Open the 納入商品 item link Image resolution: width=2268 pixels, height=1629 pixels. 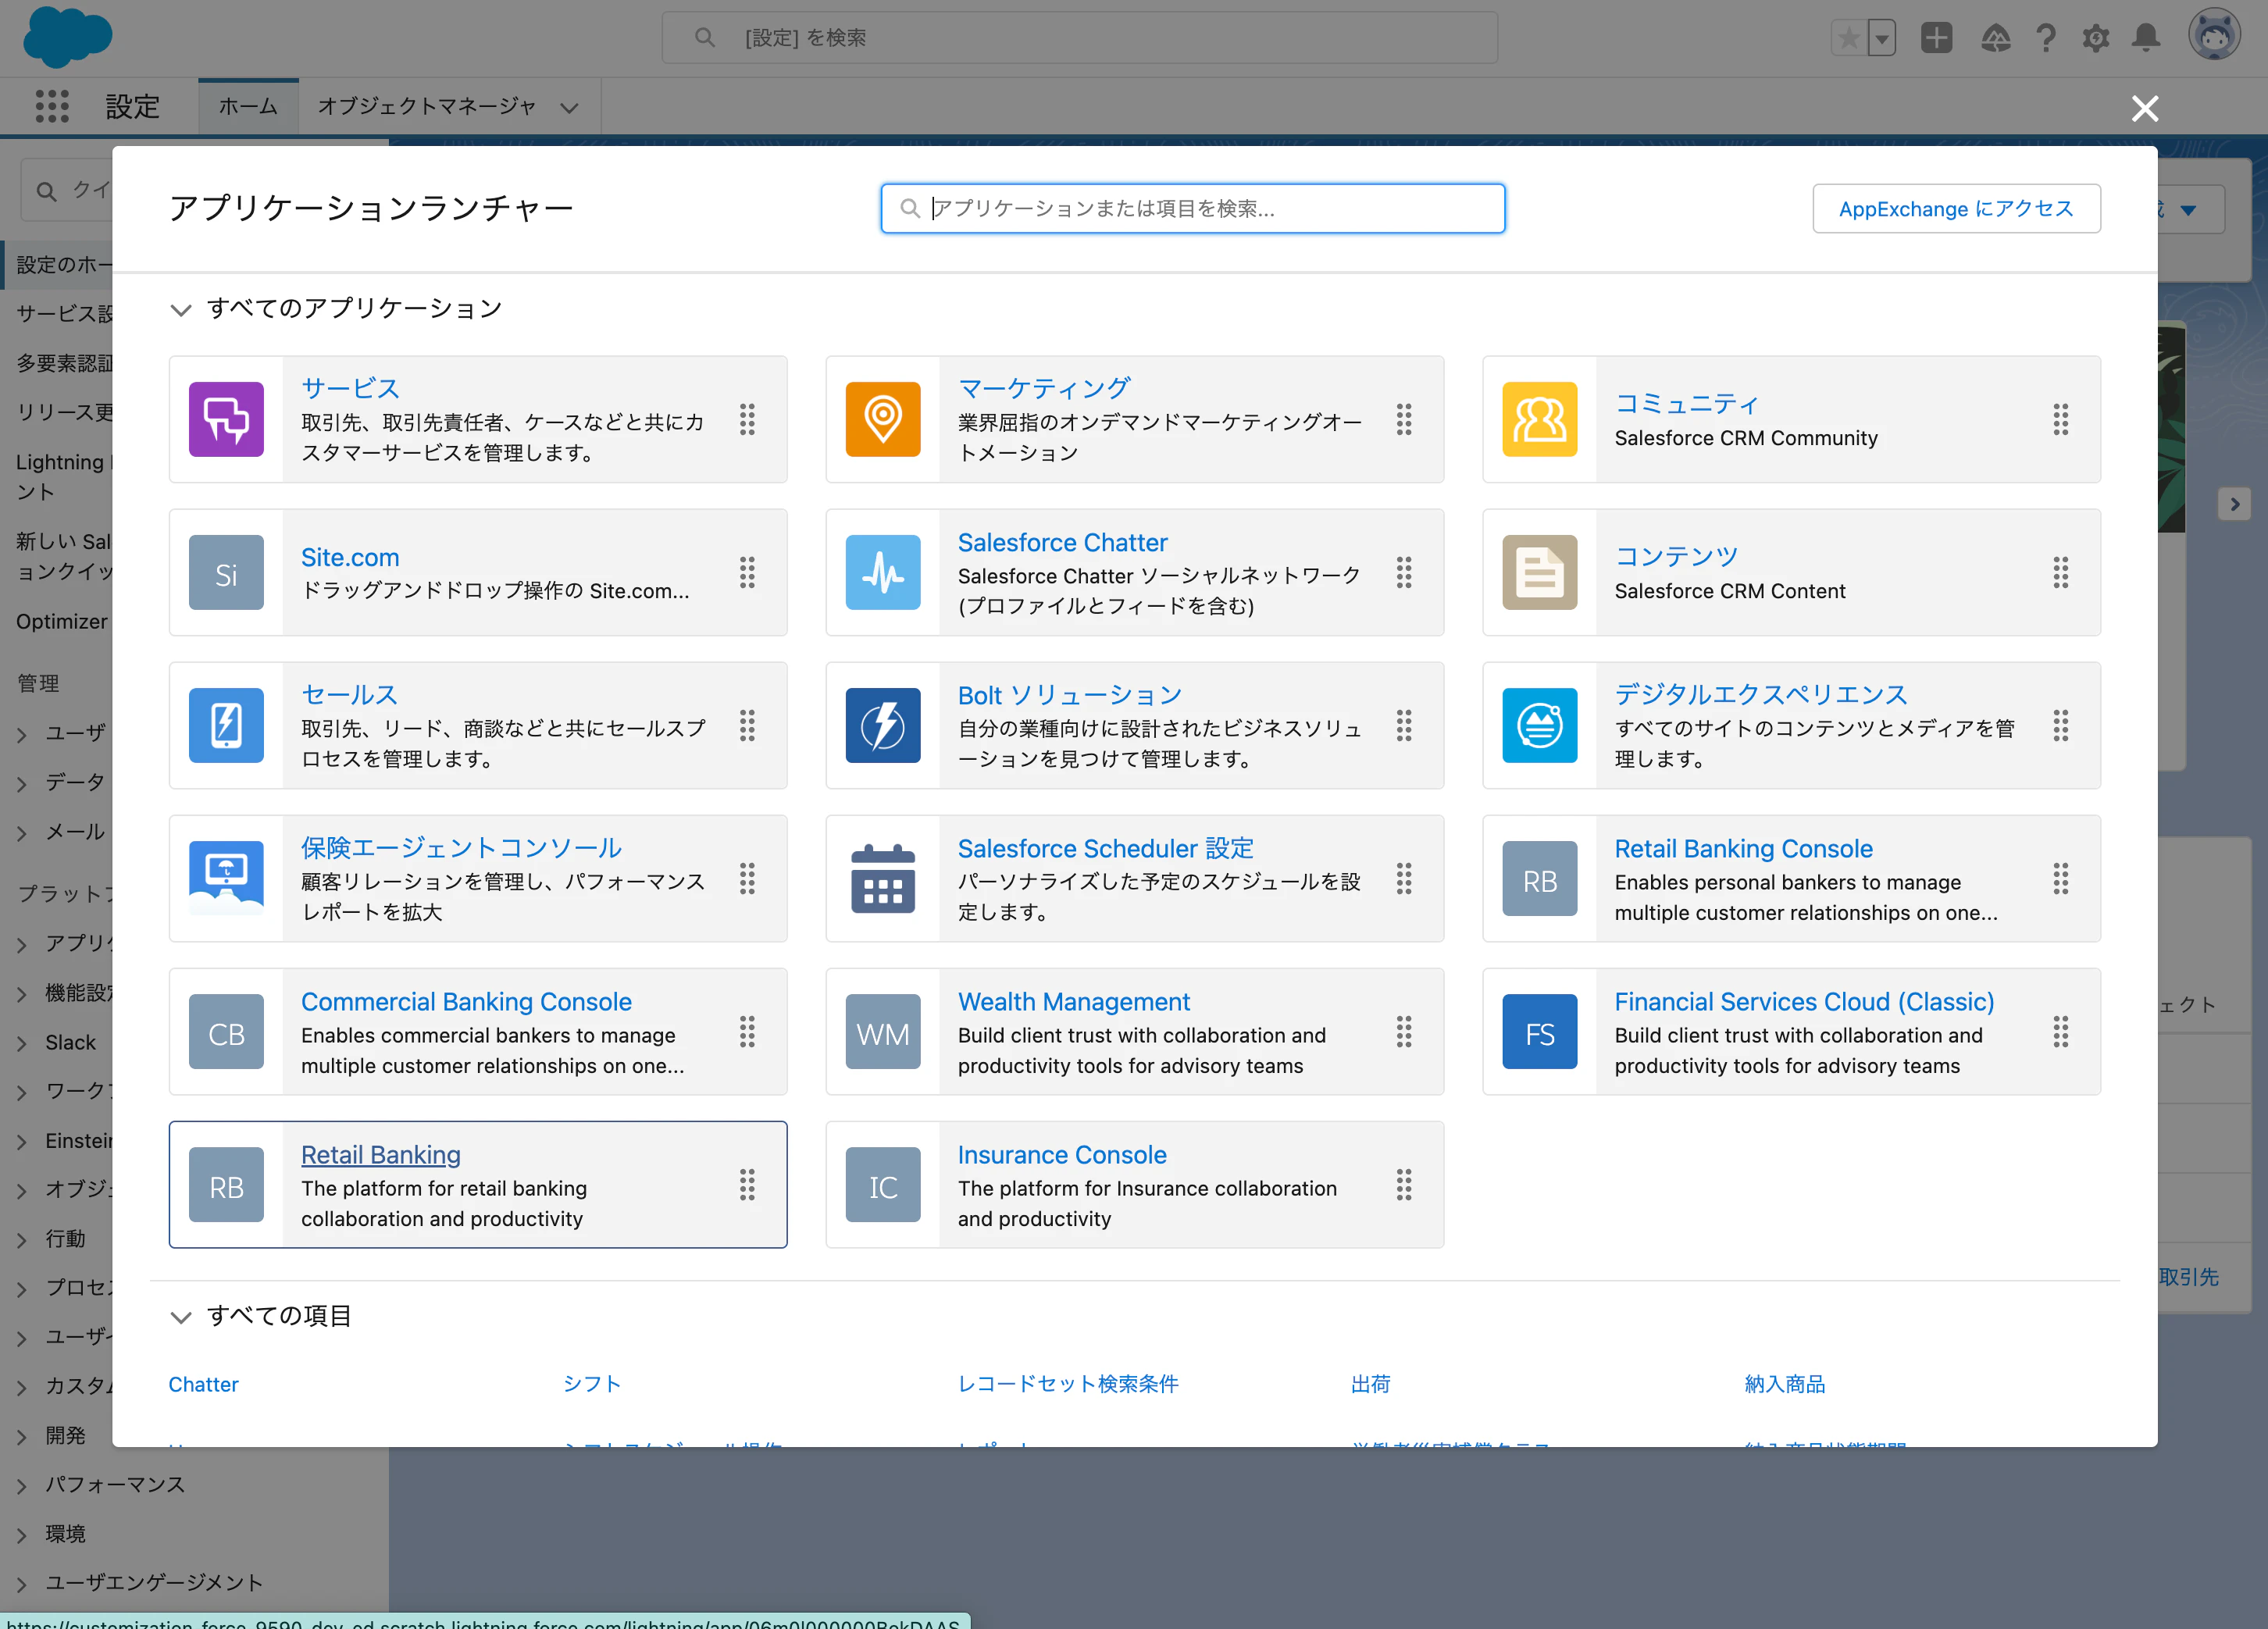(x=1785, y=1384)
